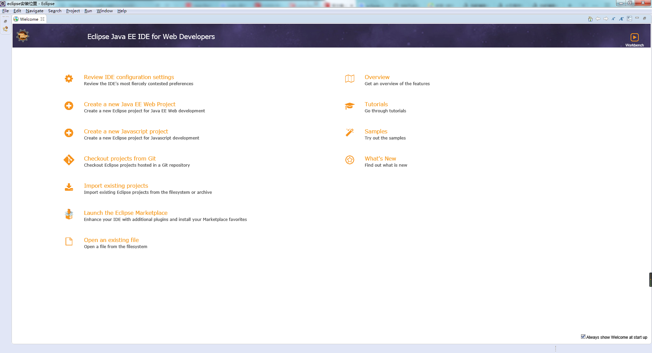Open the Edit menu
Screen dimensions: 652x353
(17, 11)
